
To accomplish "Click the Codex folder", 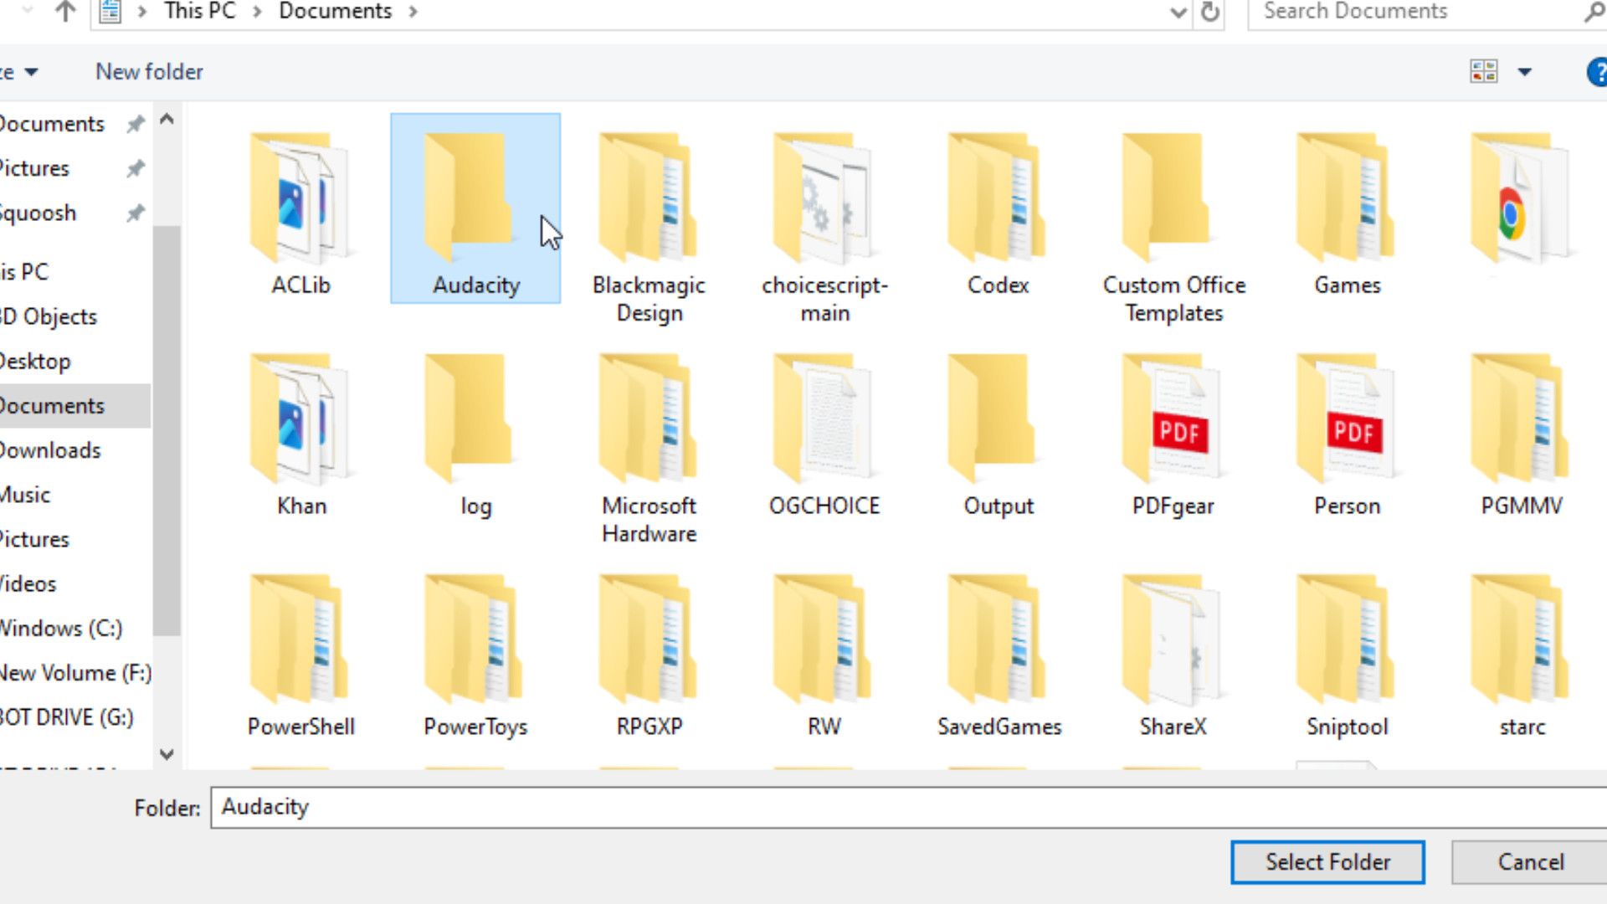I will 998,214.
